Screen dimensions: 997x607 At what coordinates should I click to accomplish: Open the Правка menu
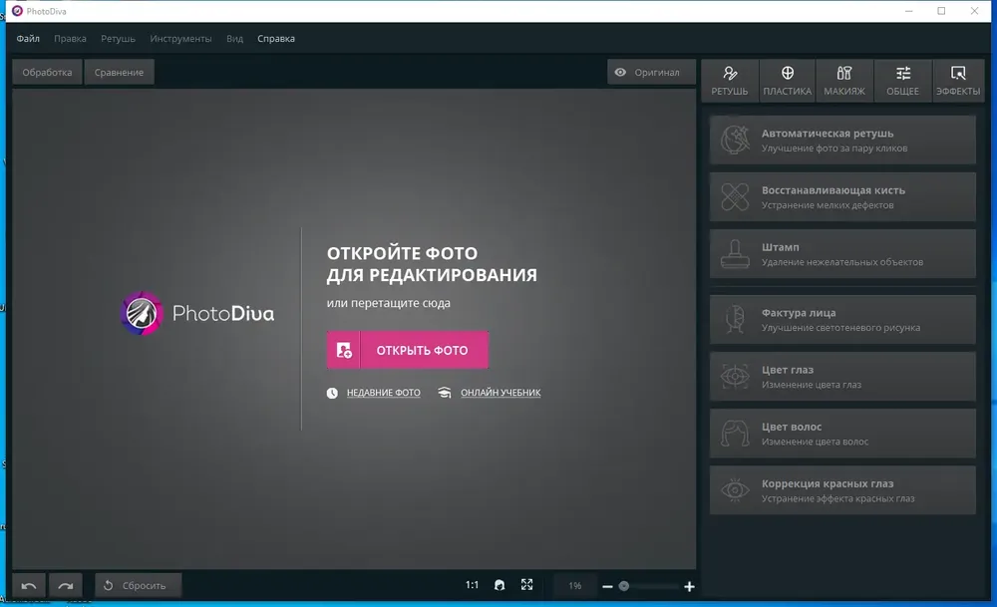tap(70, 38)
